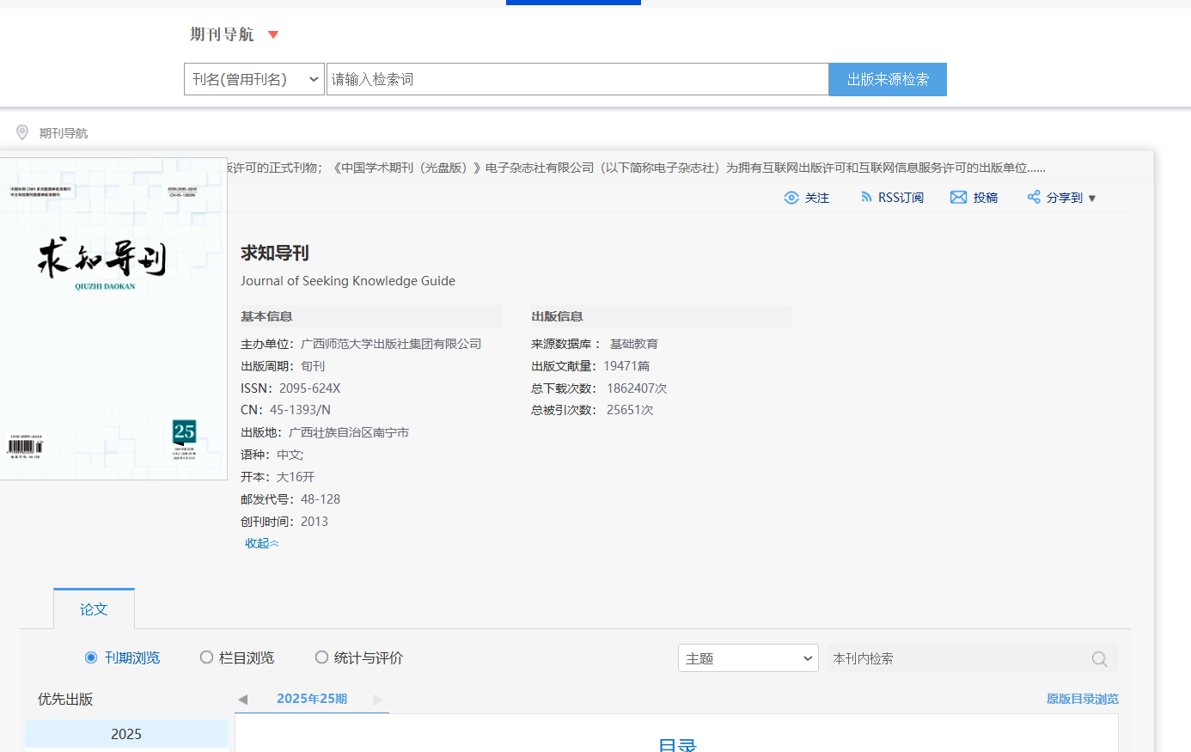This screenshot has width=1191, height=752.
Task: Select the 2025 year in the issue list
Action: point(126,734)
